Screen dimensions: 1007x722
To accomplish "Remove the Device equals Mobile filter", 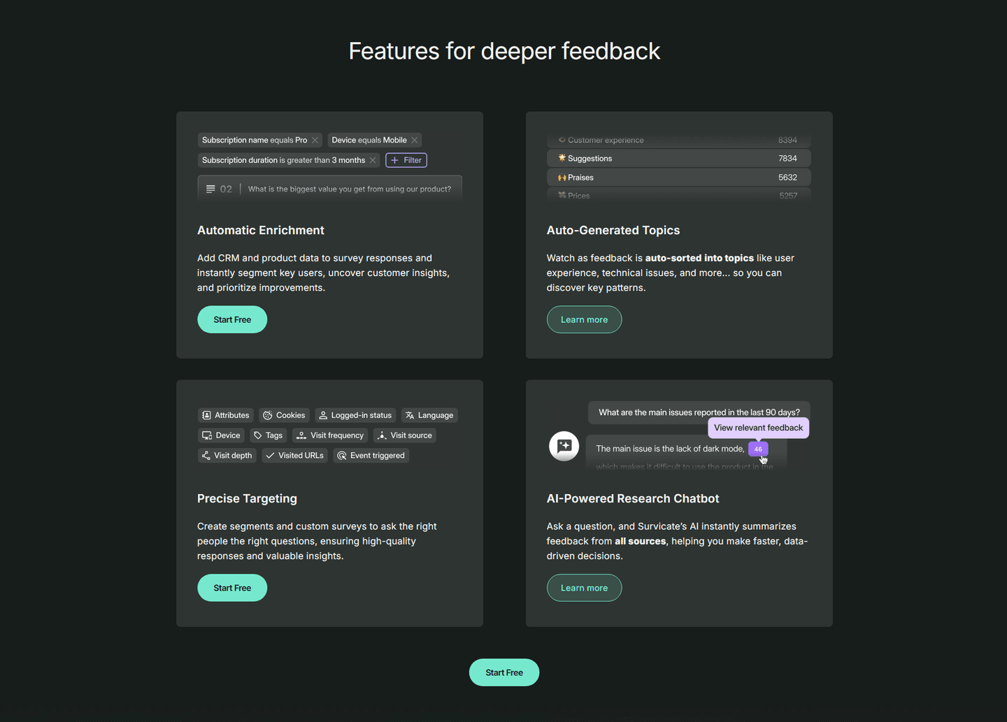I will 415,140.
